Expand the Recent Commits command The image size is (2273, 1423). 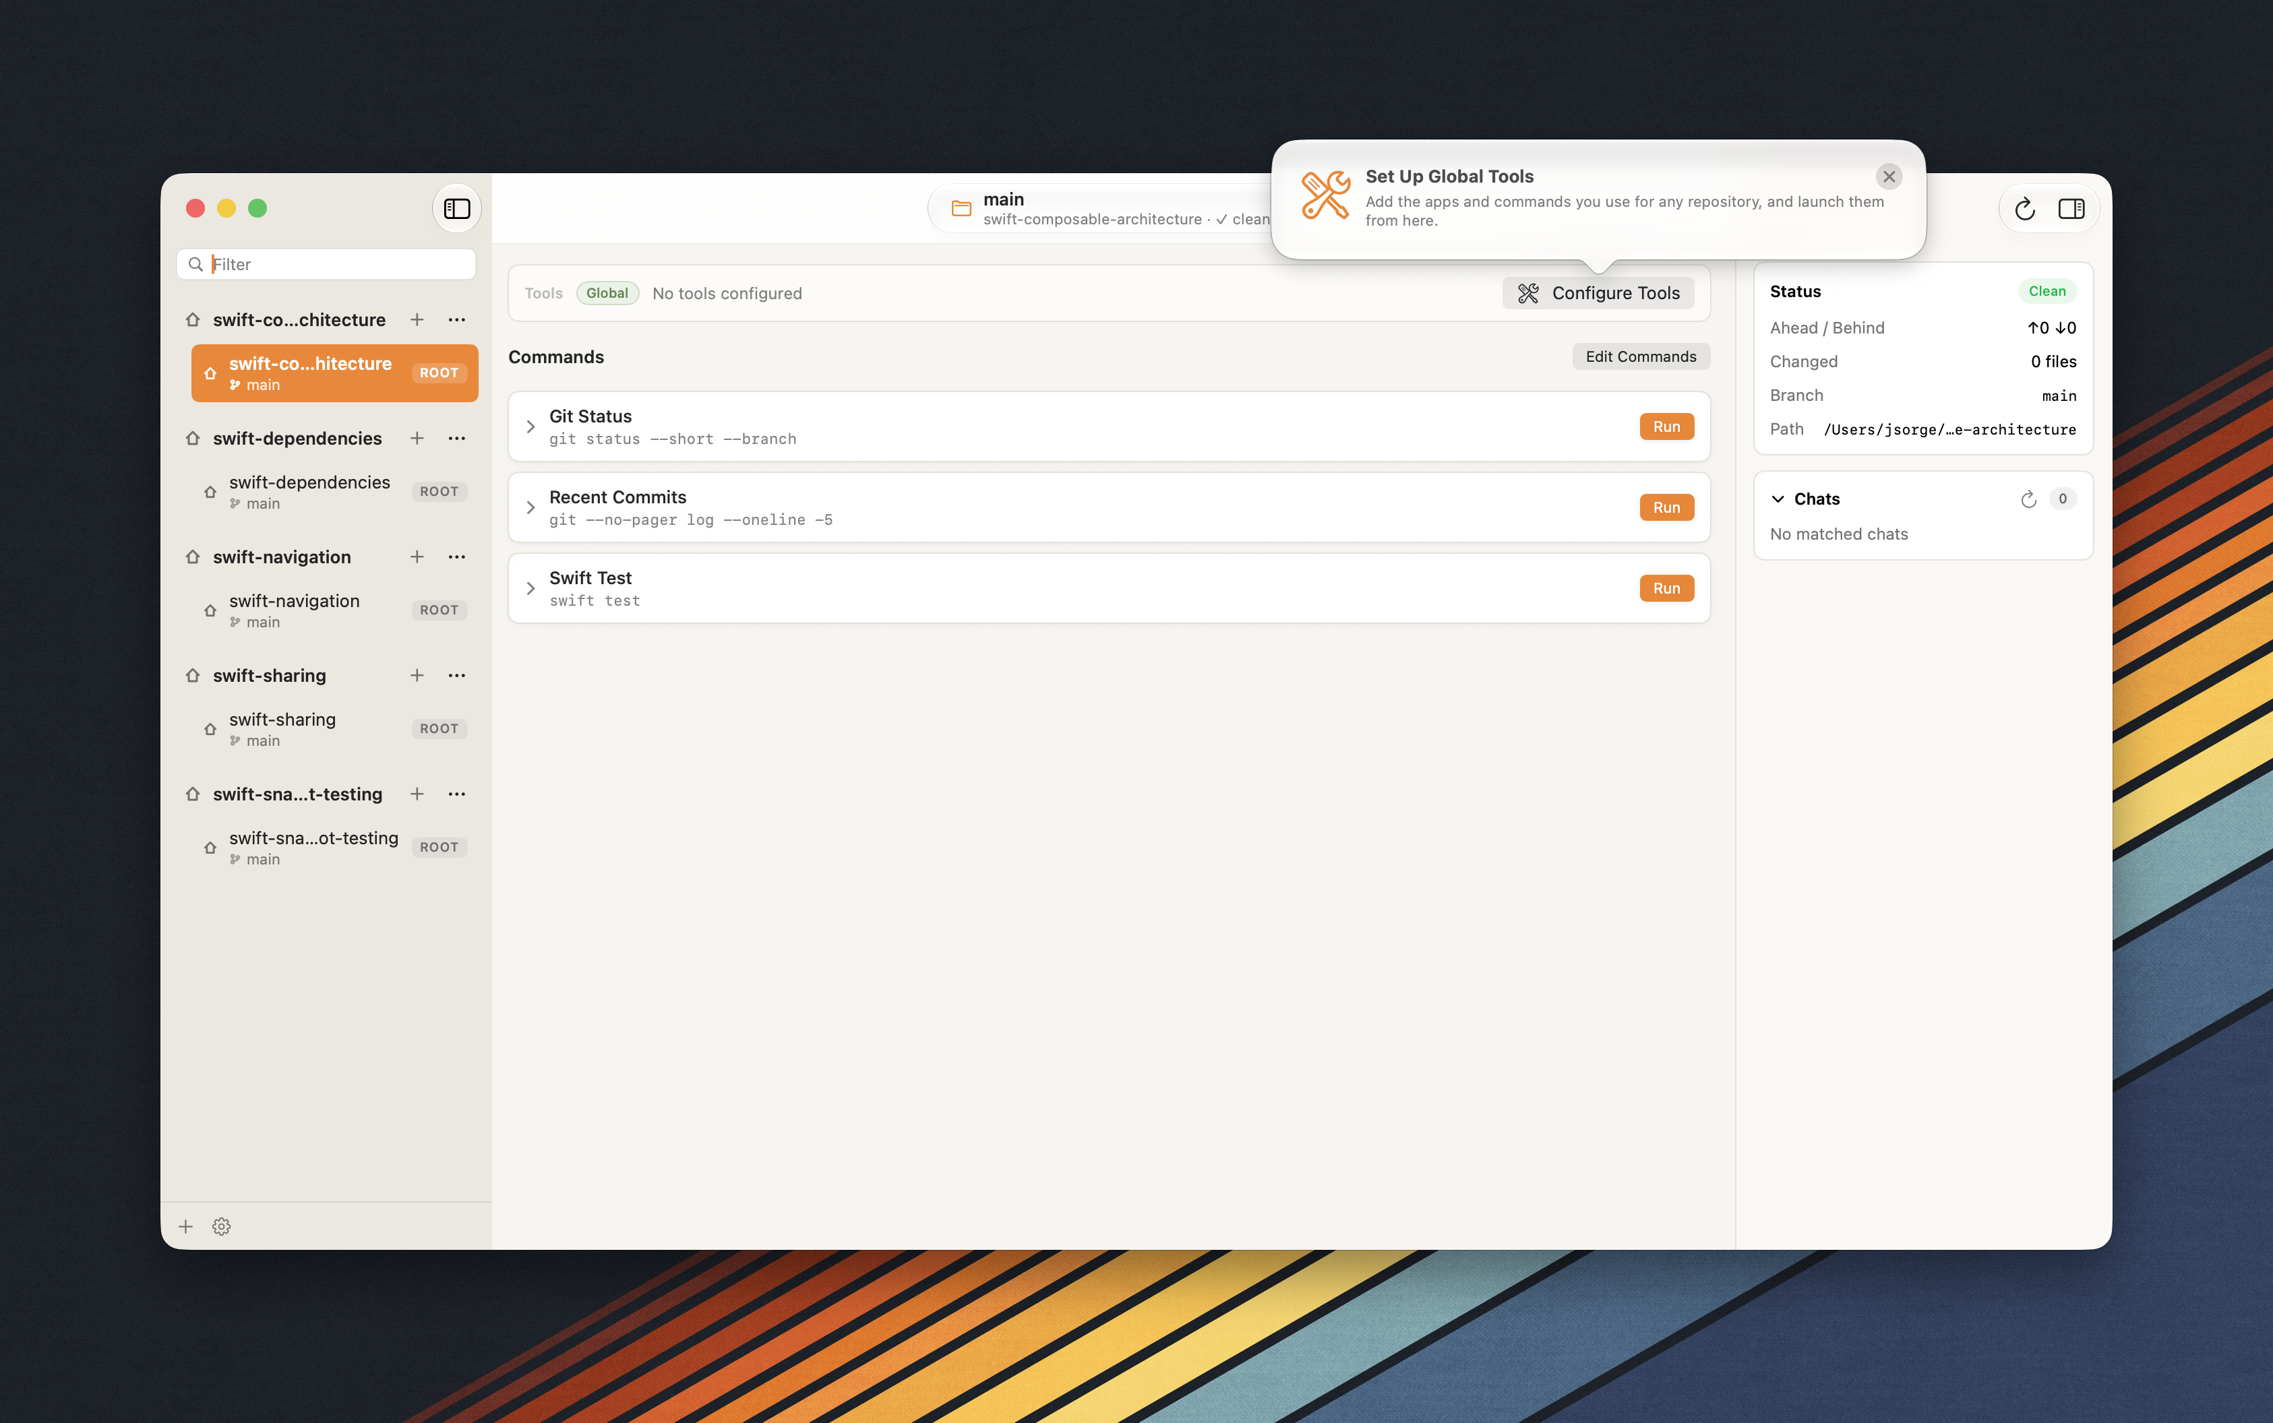[530, 507]
